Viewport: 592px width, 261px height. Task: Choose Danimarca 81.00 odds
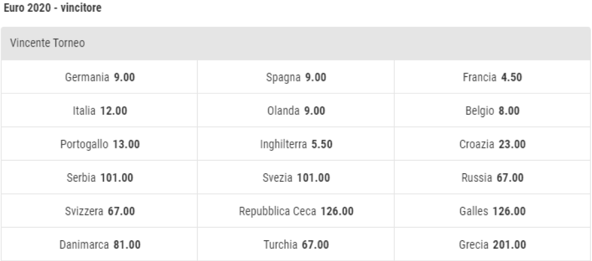pos(100,244)
